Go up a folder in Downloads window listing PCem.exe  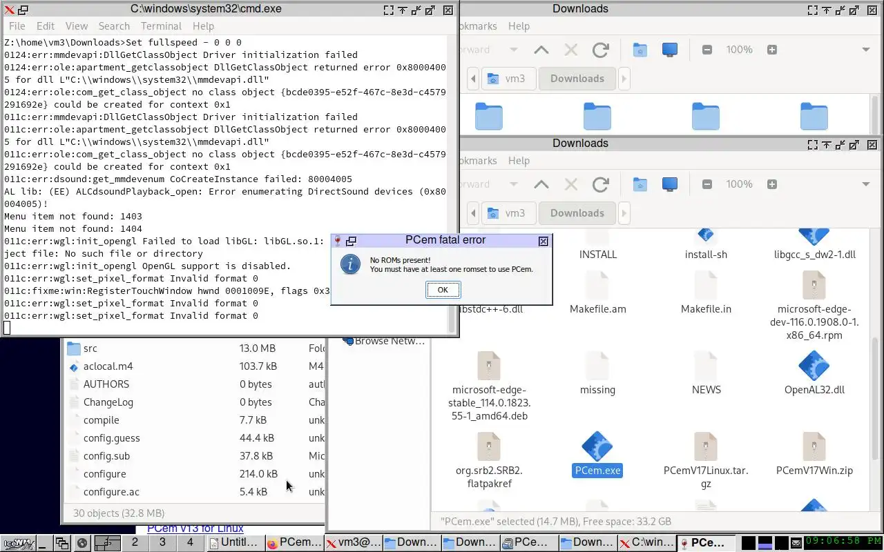(x=541, y=184)
